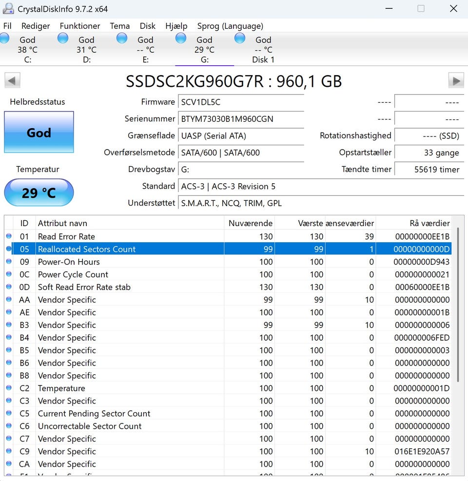Image resolution: width=468 pixels, height=481 pixels.
Task: Select the Disk 1 status orb
Action: coord(240,38)
